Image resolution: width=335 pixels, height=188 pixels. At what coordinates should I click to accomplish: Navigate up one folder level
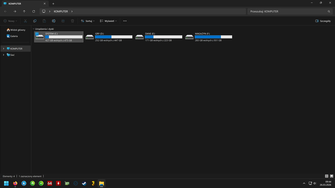[24, 11]
